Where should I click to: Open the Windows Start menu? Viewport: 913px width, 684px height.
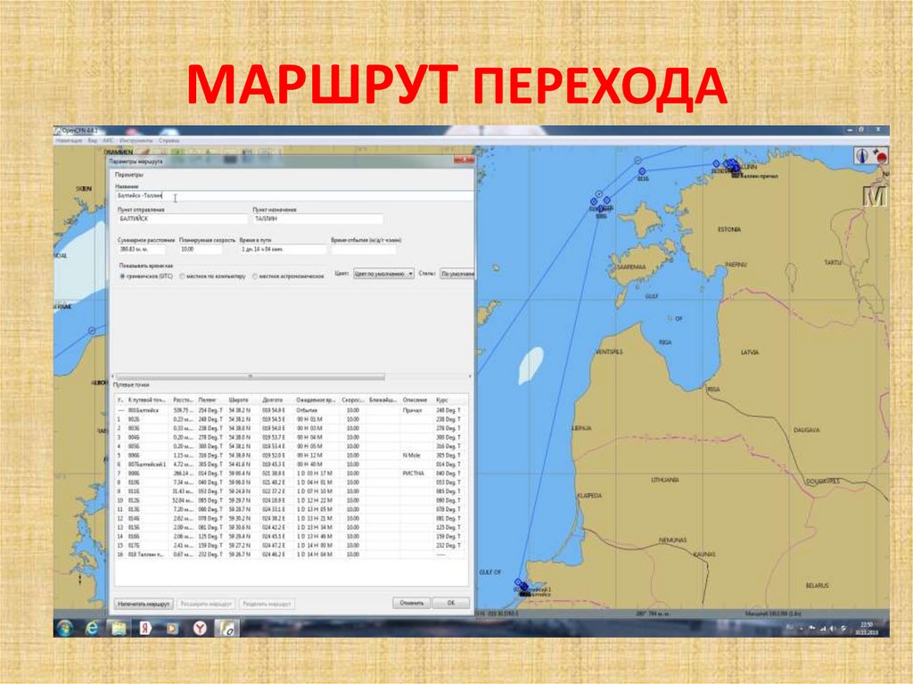click(x=64, y=628)
